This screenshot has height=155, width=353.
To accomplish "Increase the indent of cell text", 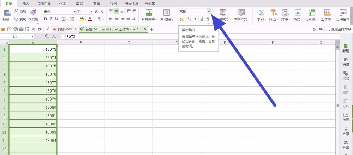I will point(134,12).
